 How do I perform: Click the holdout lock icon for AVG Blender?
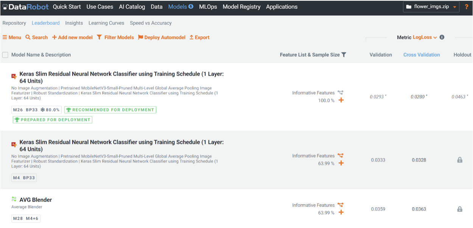coord(460,209)
